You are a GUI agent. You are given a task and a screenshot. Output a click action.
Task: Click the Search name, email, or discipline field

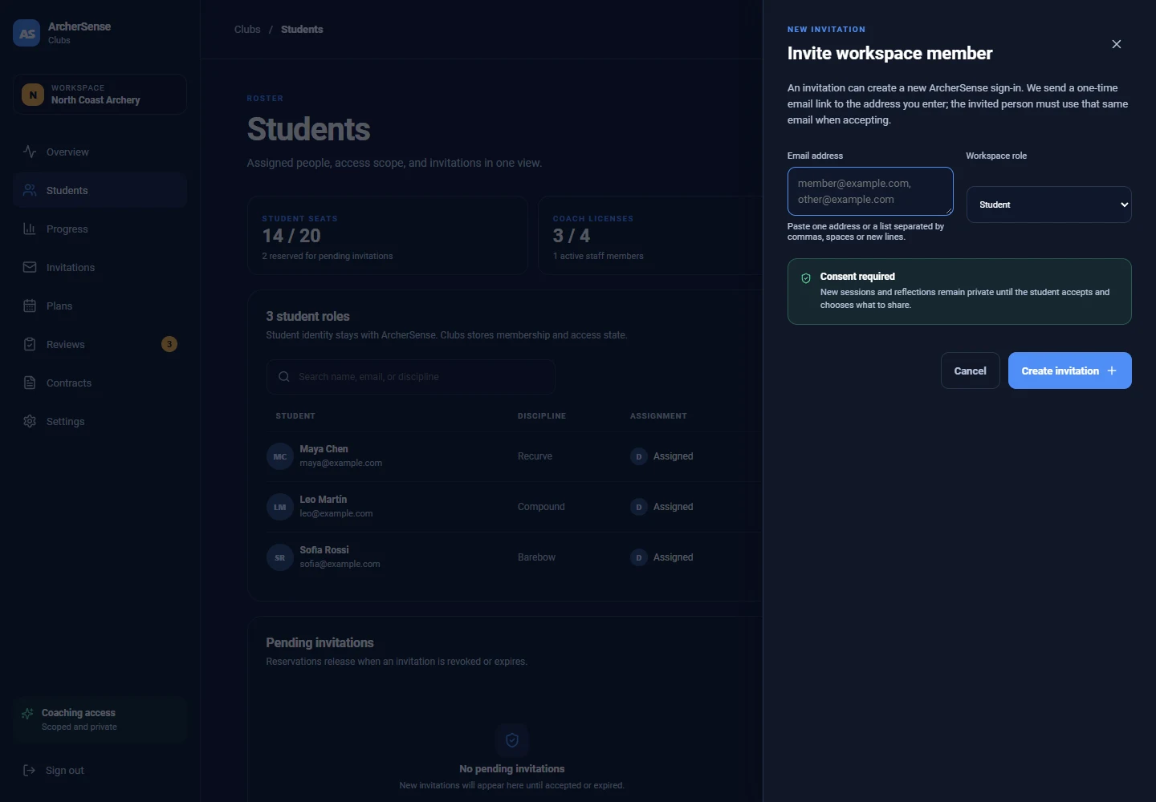[411, 376]
